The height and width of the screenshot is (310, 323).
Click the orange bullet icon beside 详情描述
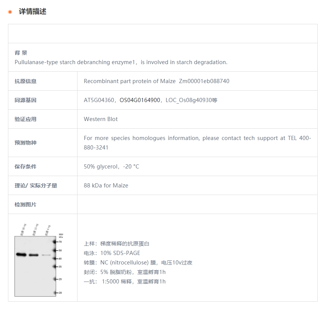click(10, 12)
